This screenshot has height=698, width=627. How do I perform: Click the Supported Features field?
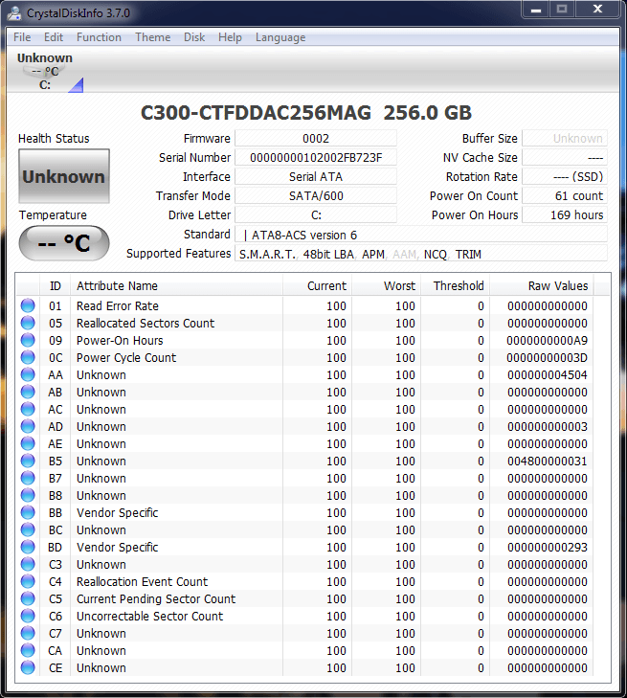coord(421,254)
